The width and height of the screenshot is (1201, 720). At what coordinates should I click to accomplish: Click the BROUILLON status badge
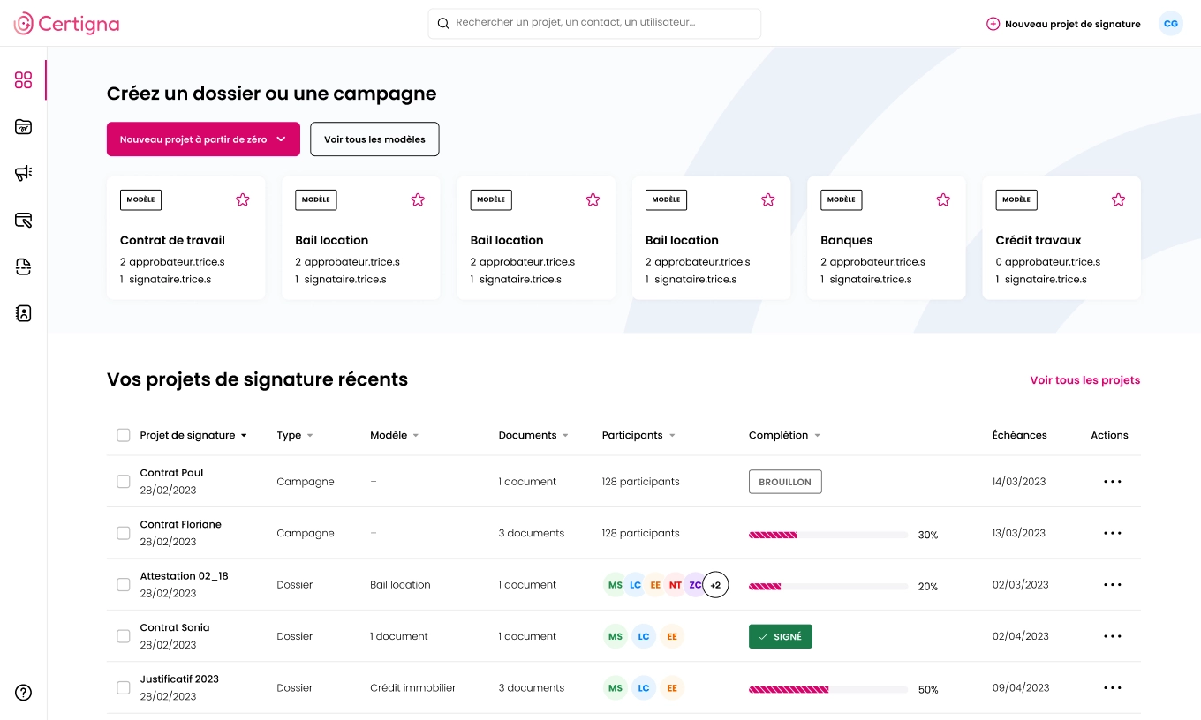point(785,482)
